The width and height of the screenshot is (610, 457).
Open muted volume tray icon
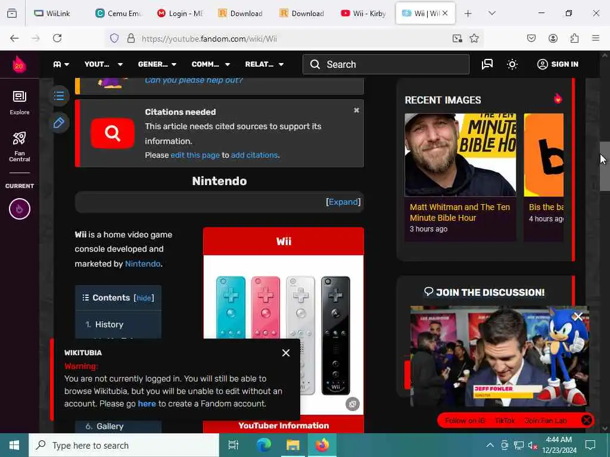tap(533, 445)
